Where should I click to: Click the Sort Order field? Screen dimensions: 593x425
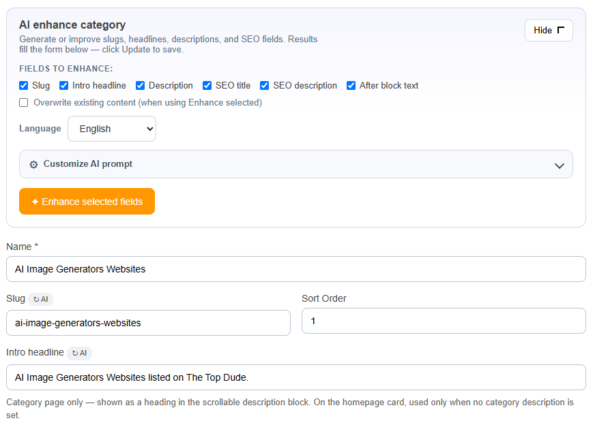tap(444, 321)
